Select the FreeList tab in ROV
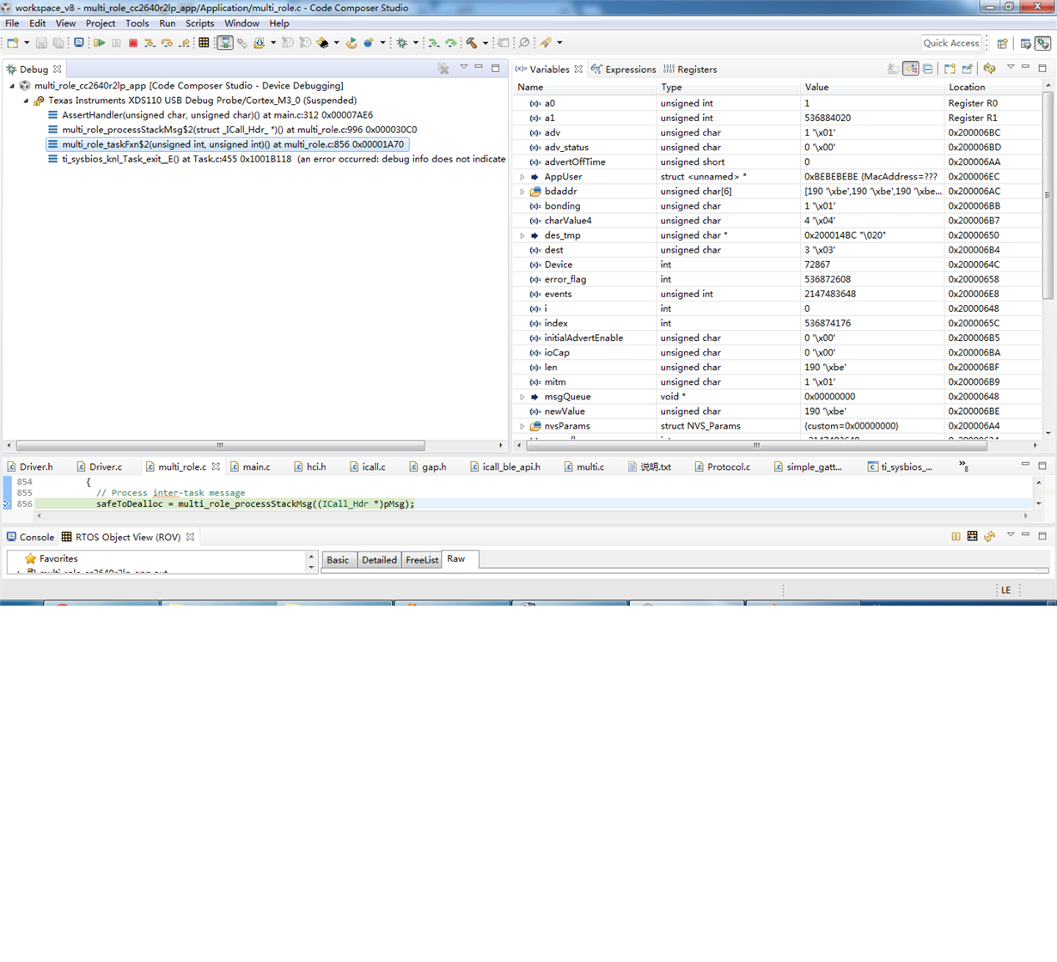This screenshot has width=1057, height=962. tap(421, 559)
